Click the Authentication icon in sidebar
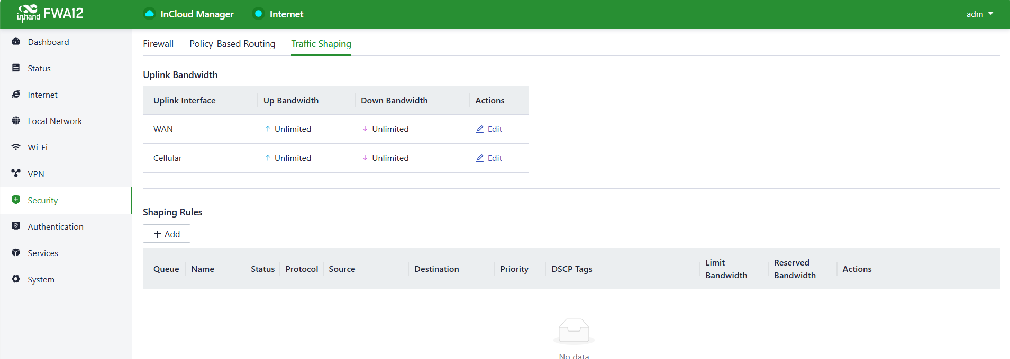The image size is (1010, 359). 16,226
